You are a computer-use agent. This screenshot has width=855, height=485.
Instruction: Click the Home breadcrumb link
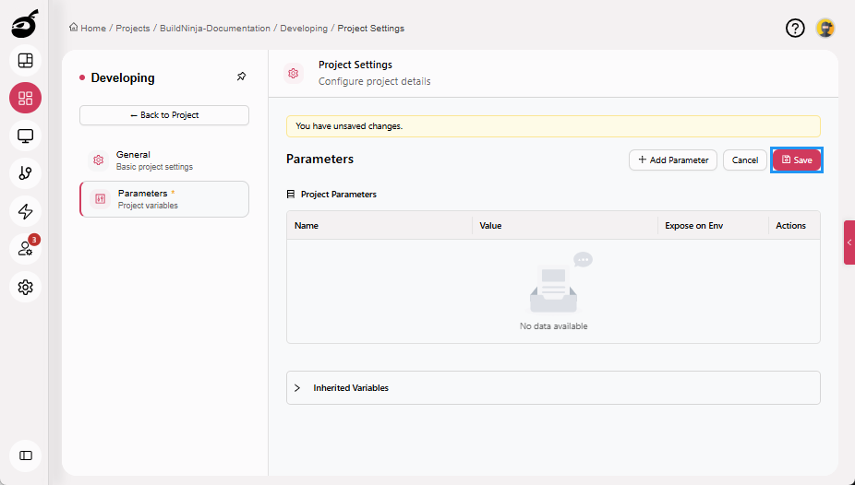tap(88, 28)
